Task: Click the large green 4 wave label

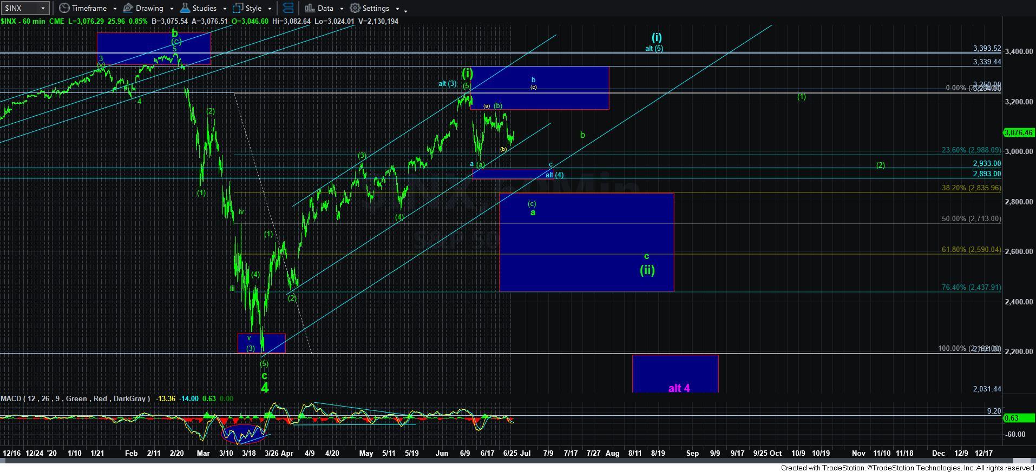Action: [x=264, y=388]
